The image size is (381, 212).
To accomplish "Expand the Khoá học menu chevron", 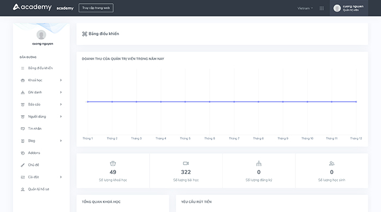I will coord(61,80).
